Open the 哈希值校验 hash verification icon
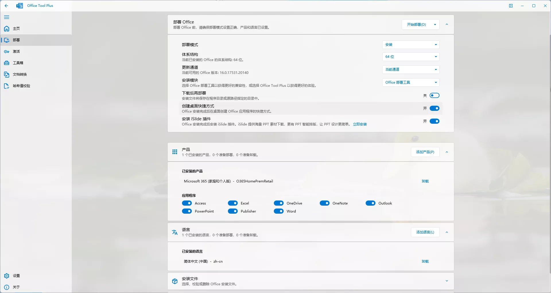 (6, 86)
